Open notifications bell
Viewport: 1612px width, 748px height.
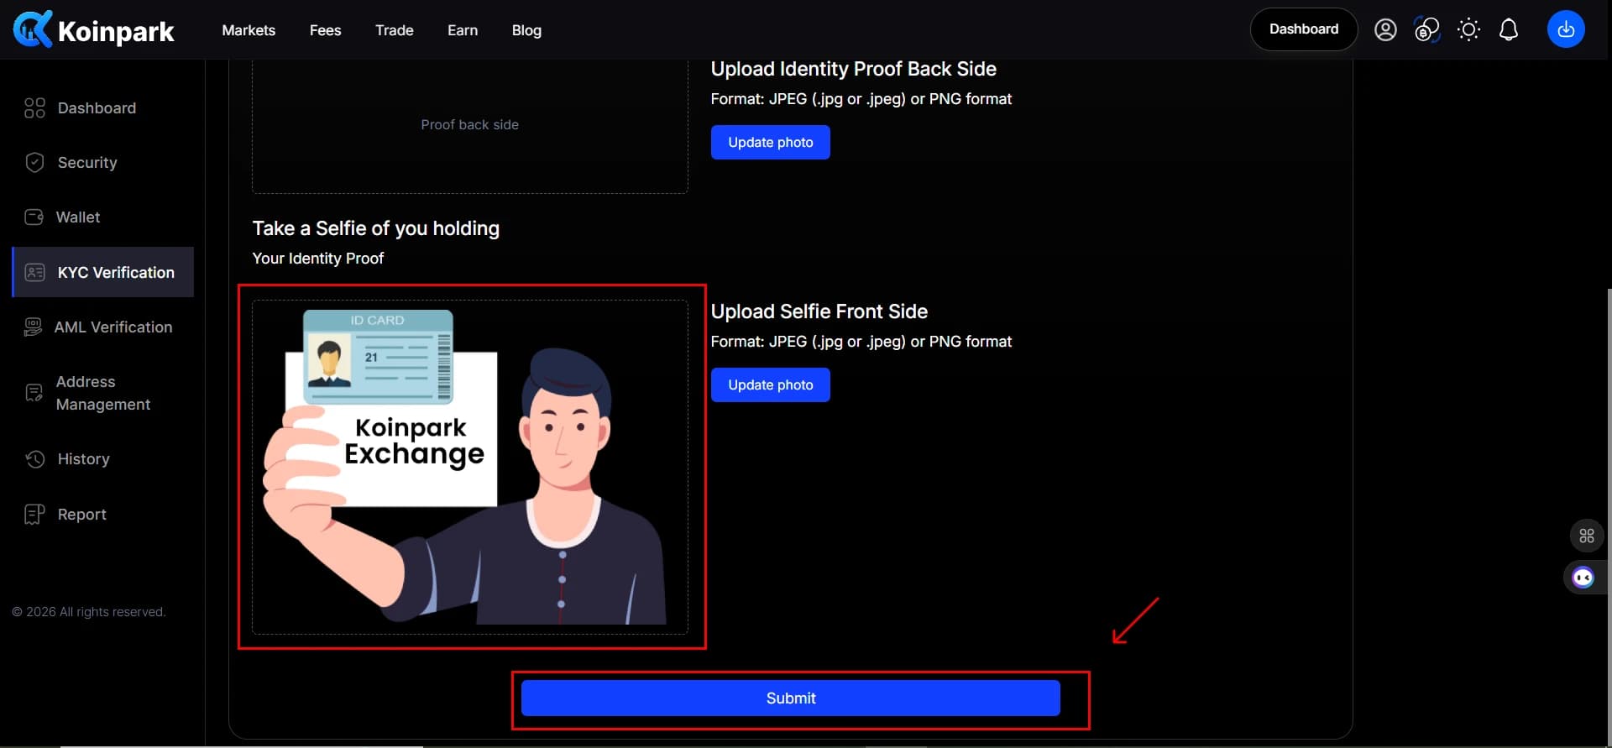pos(1509,30)
